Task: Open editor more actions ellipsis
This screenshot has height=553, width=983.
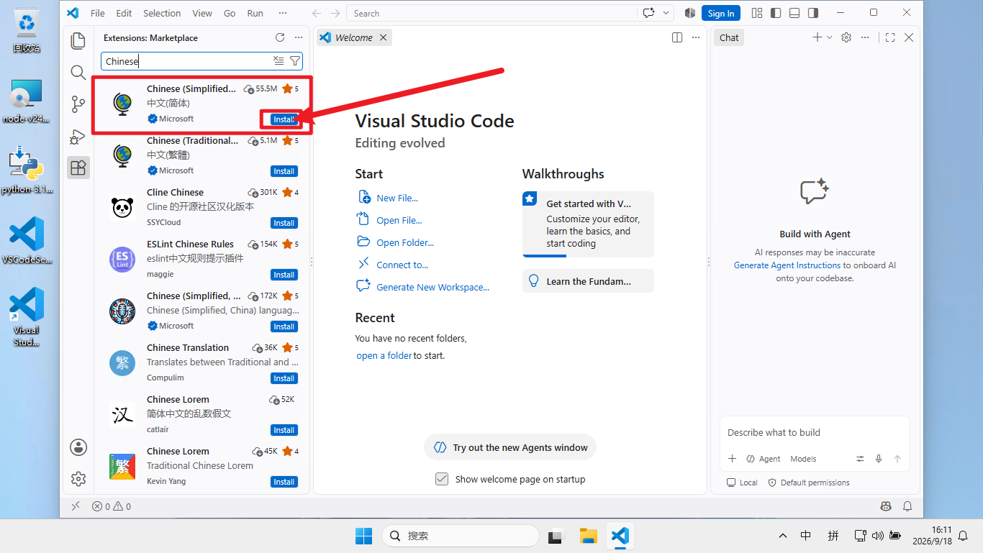Action: coord(695,37)
